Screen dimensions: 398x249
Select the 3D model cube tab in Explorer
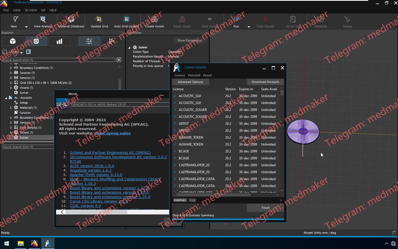[13, 41]
